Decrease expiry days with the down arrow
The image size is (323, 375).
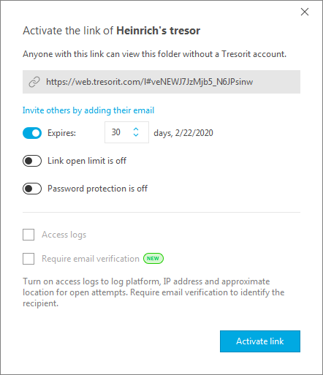coord(136,135)
